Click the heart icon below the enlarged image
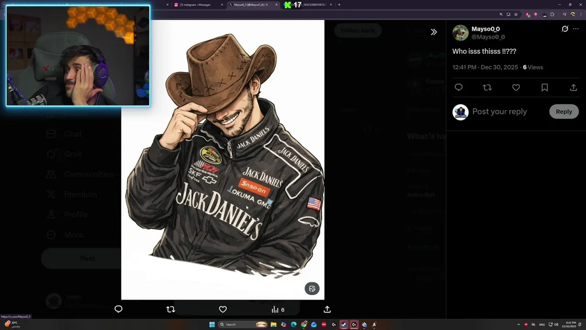Screen dimensions: 586x330 click(223, 309)
